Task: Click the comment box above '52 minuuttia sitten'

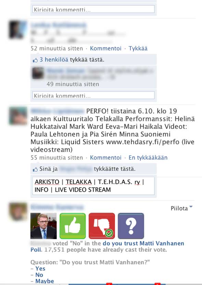Action: [x=93, y=9]
